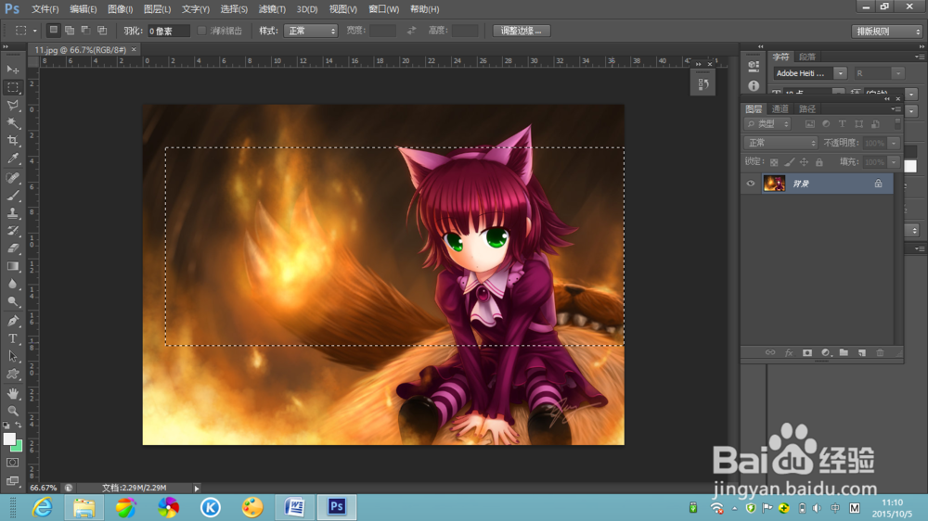928x521 pixels.
Task: Choose add to selection mode
Action: coord(70,31)
